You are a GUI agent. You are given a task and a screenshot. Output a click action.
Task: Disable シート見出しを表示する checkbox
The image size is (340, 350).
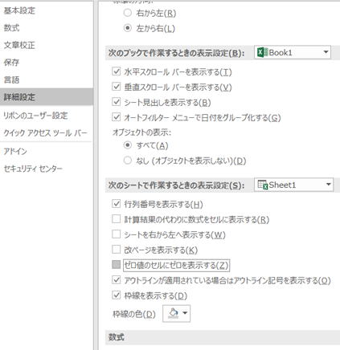pos(116,102)
